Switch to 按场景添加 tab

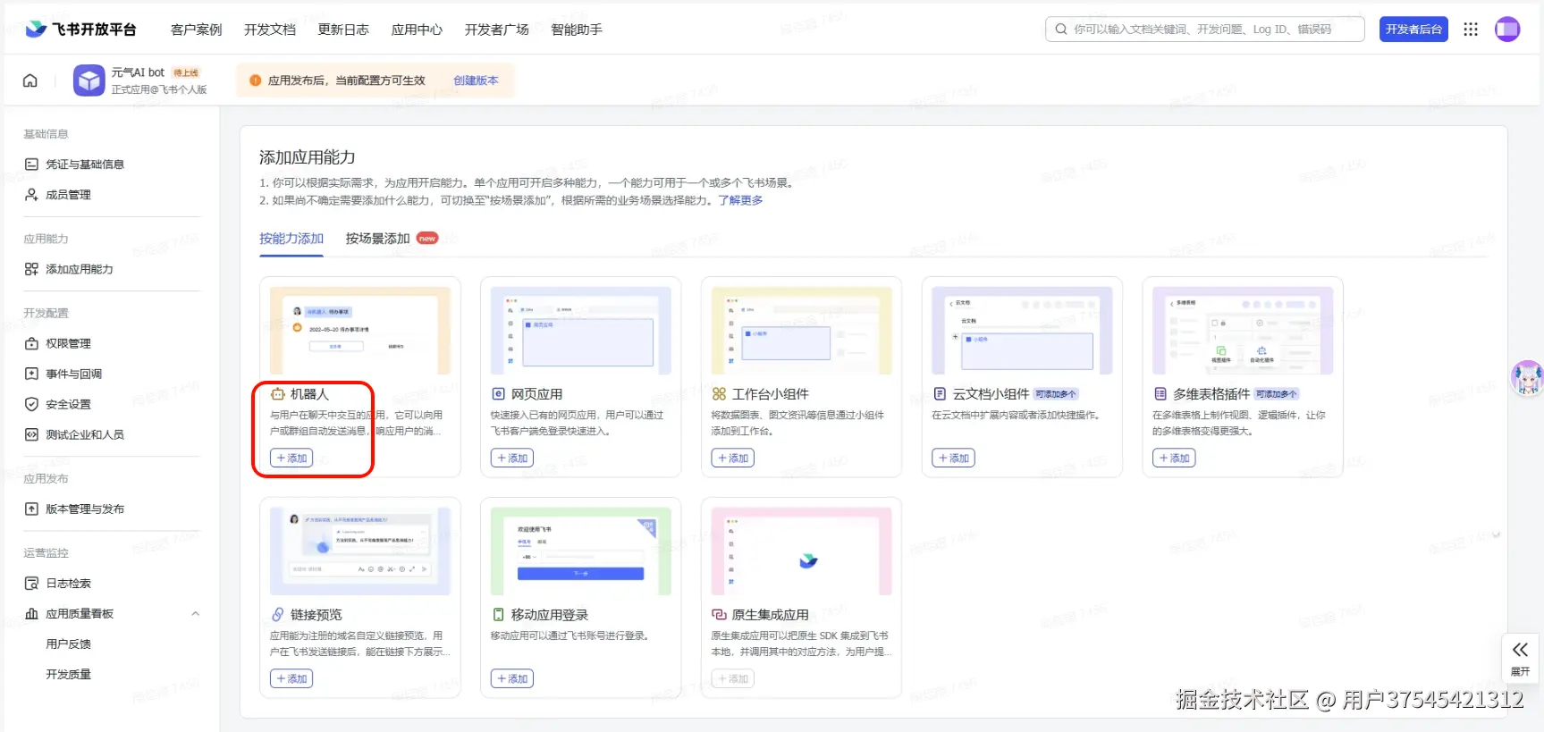[377, 239]
